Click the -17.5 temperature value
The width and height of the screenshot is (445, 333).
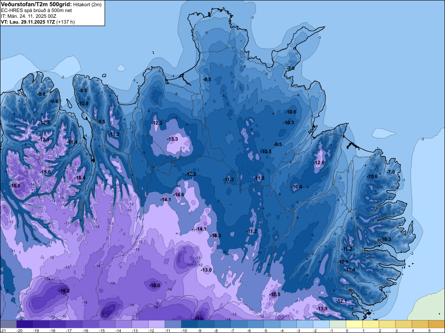tap(275, 294)
